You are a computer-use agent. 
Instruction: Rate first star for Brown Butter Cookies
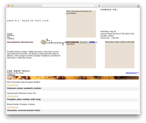(x=8, y=107)
